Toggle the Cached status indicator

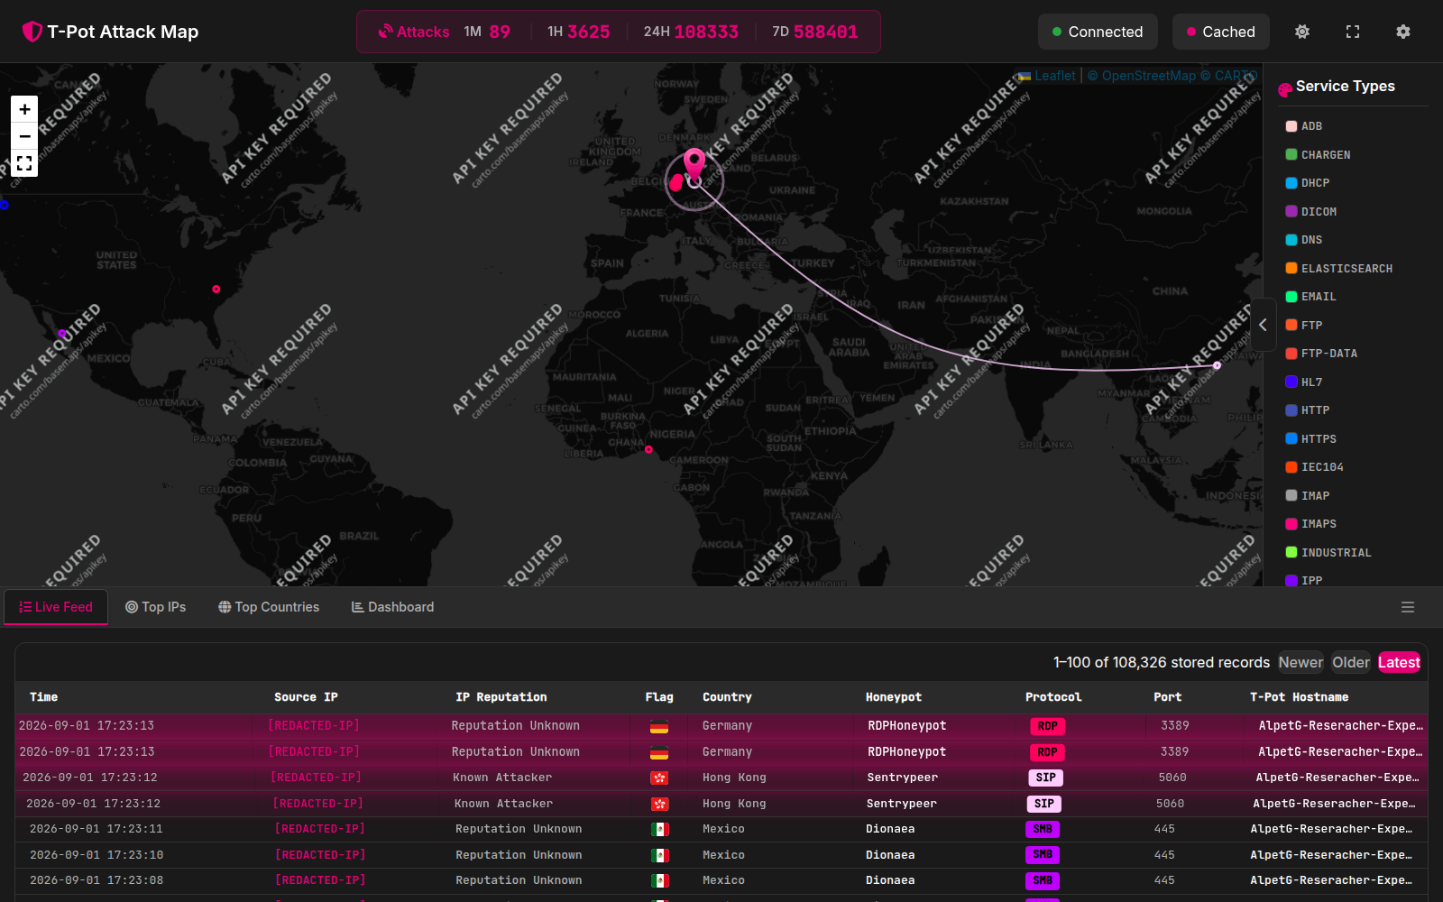1221,32
